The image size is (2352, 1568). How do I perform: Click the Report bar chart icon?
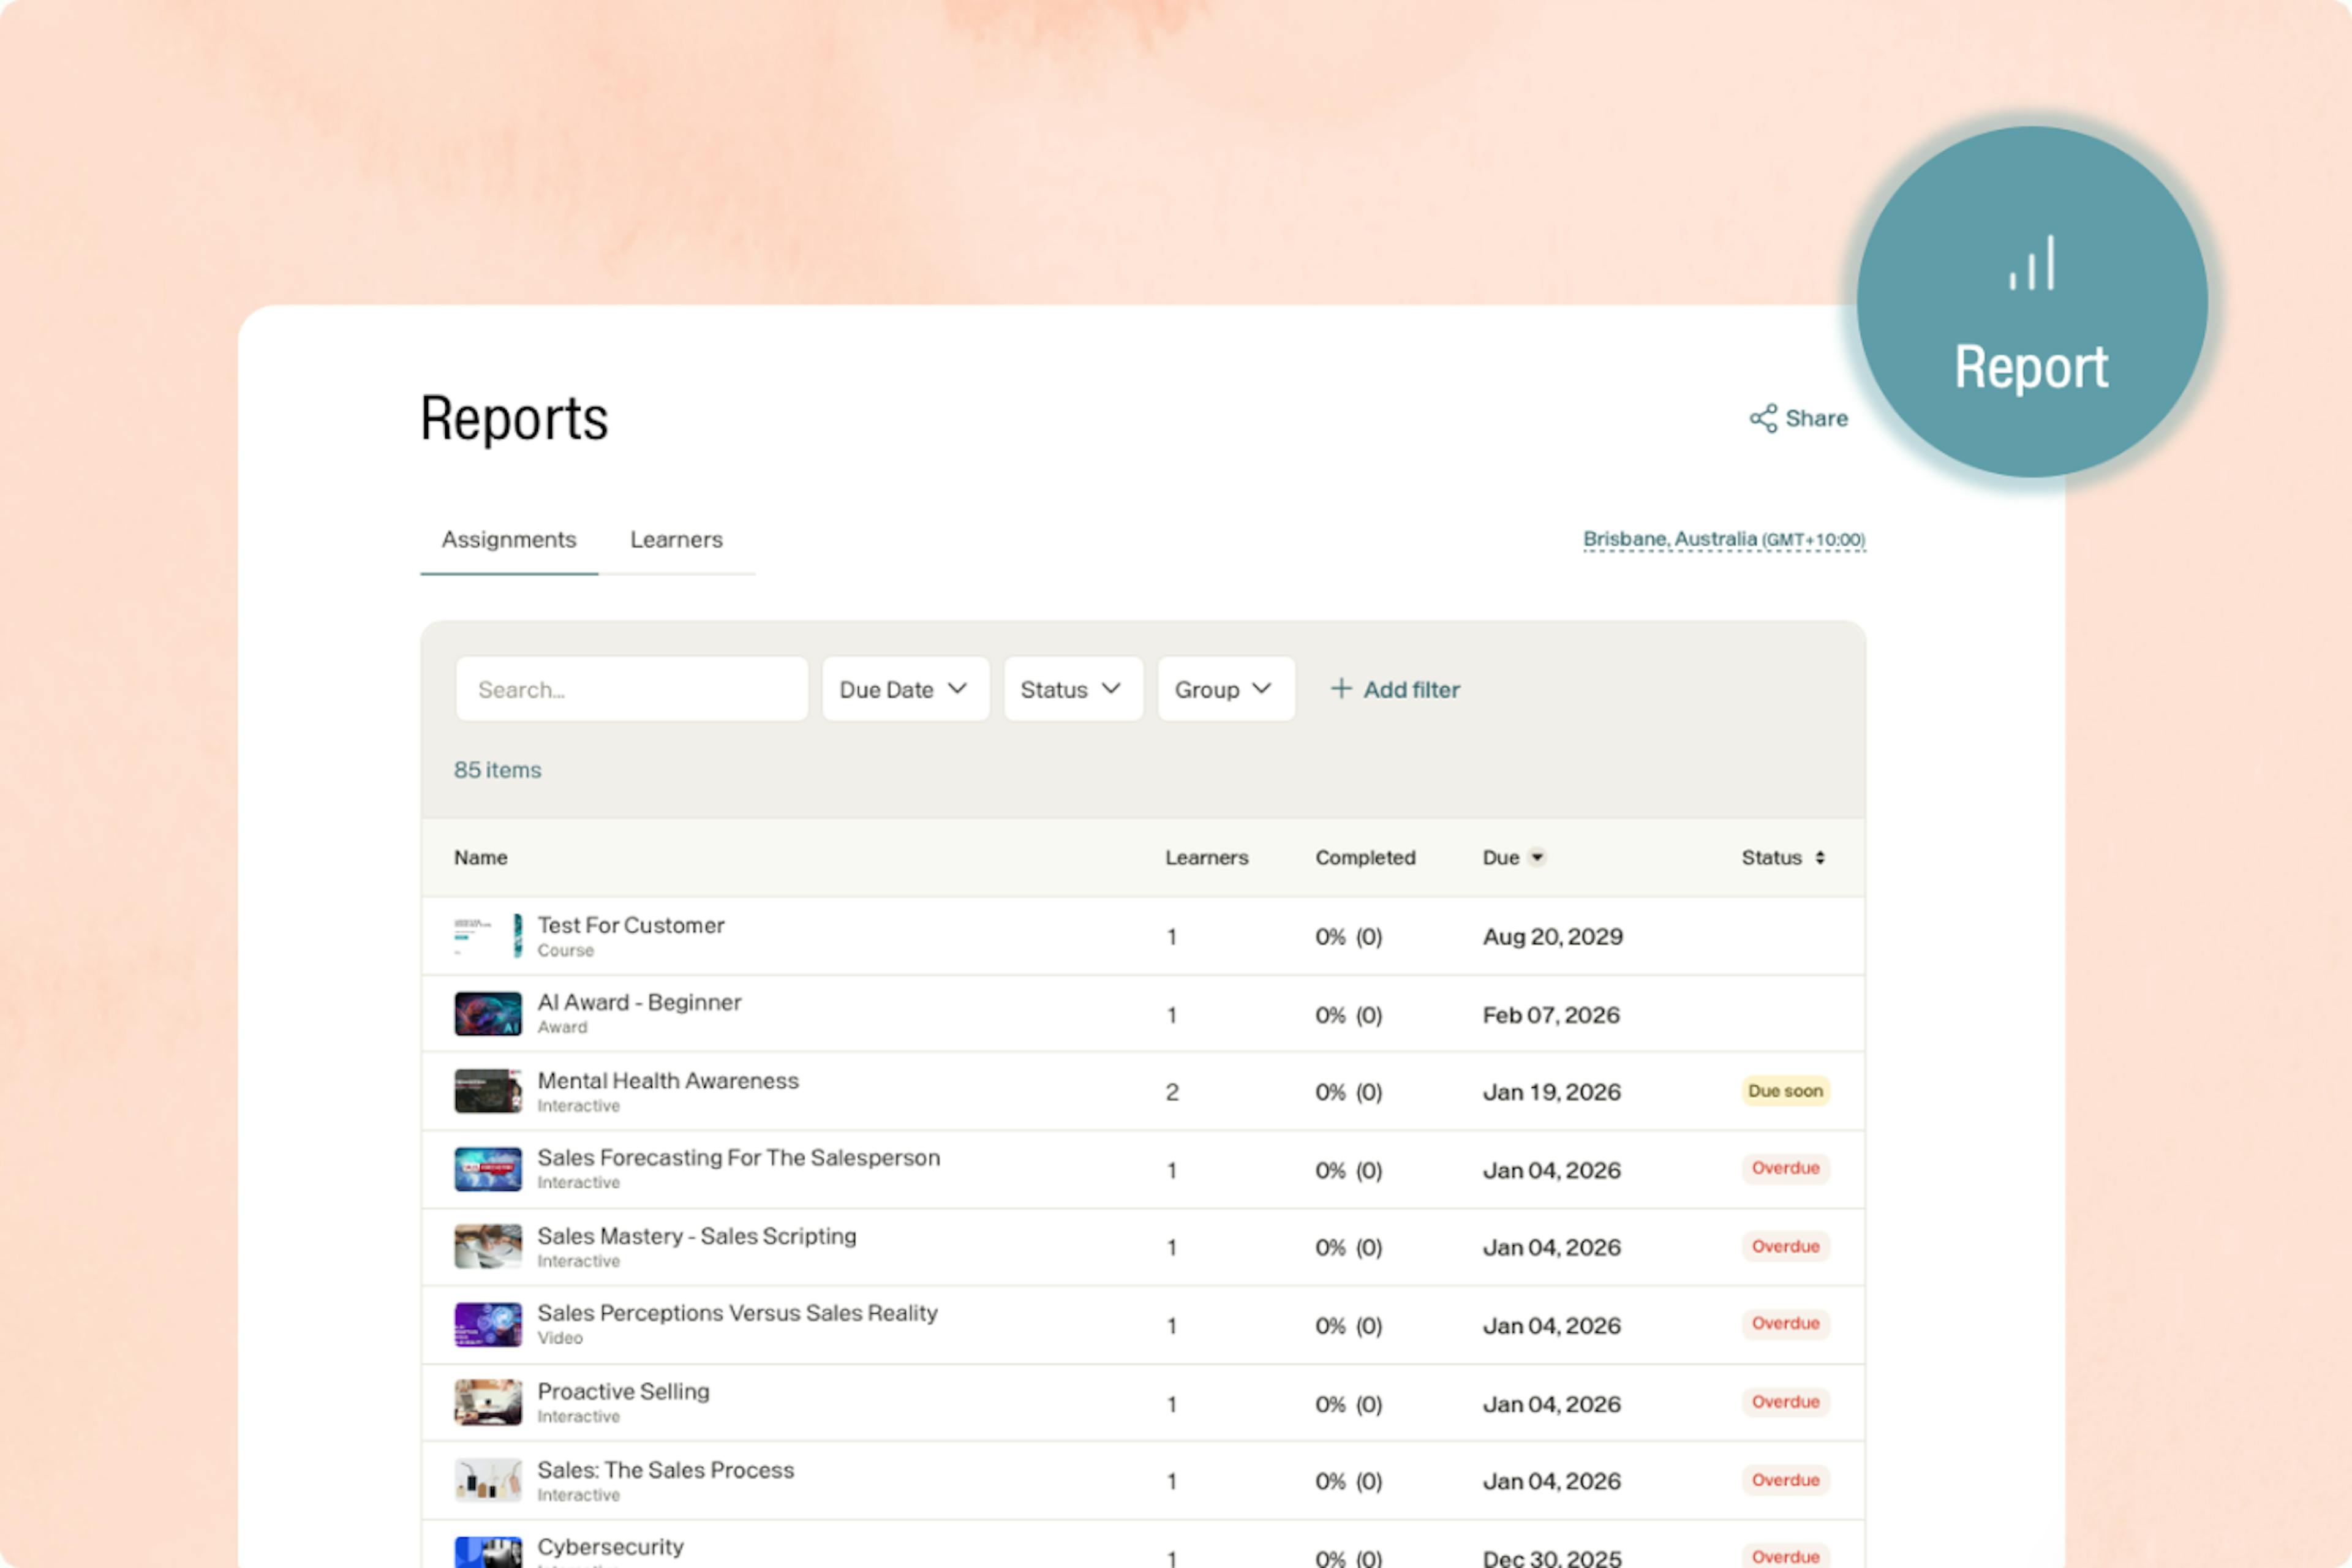coord(2031,264)
